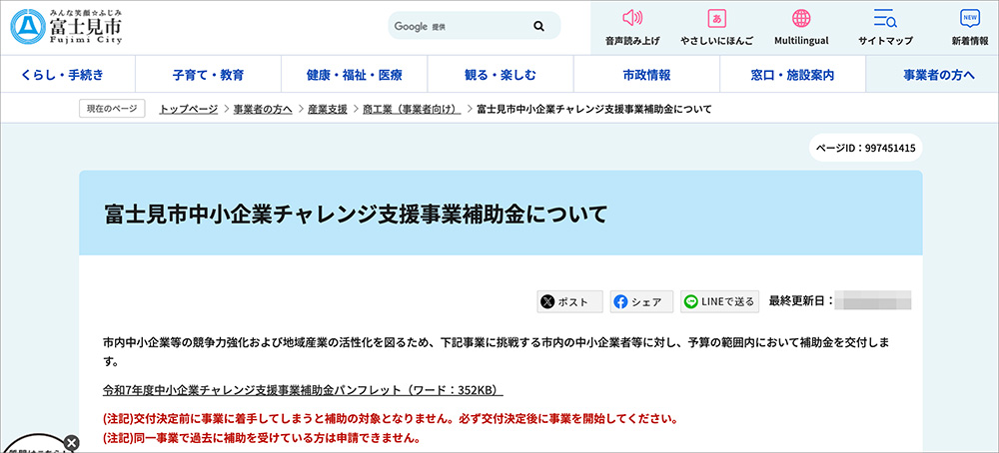Click the 現在のページ label

point(112,109)
